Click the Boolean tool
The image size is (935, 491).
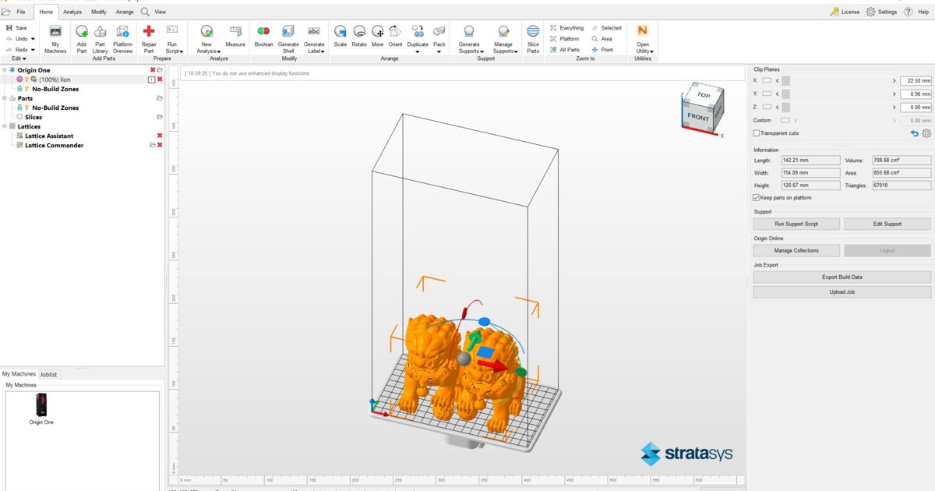(264, 37)
